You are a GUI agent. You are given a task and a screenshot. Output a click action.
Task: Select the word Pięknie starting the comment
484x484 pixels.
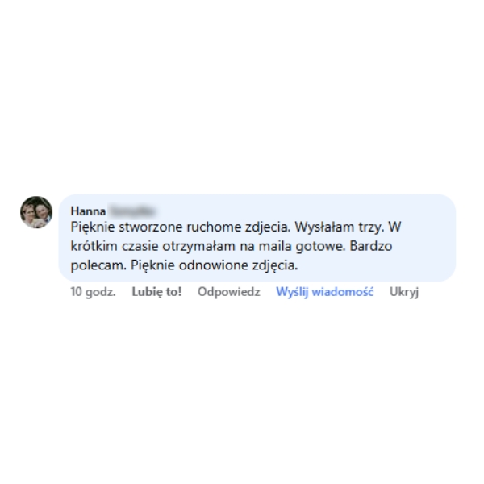coord(93,227)
